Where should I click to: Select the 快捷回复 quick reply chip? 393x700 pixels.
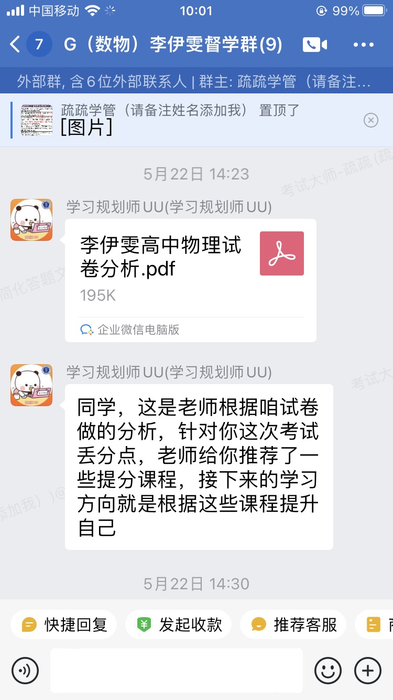64,624
